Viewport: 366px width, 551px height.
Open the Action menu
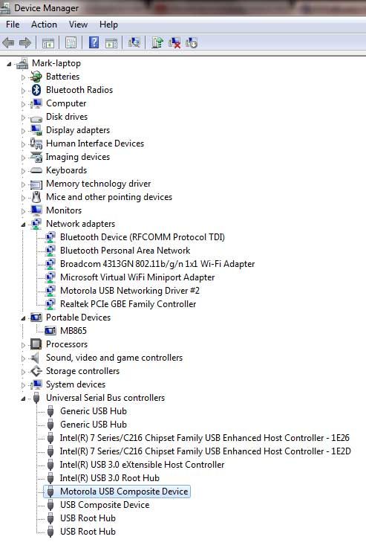44,25
